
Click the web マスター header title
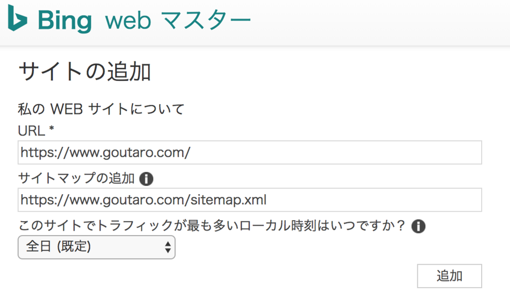tap(178, 20)
